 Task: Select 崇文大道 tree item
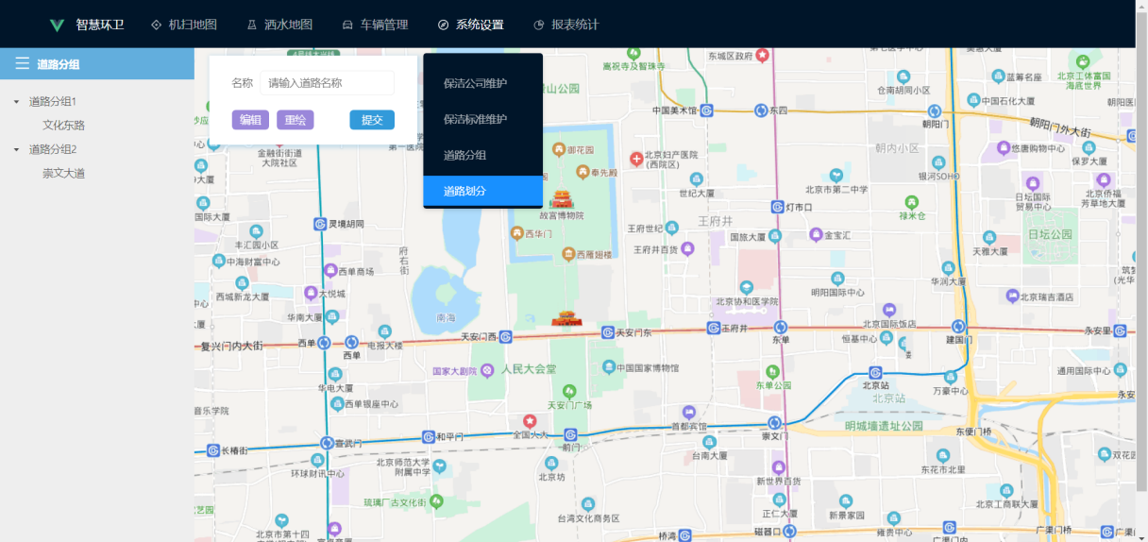tap(63, 173)
